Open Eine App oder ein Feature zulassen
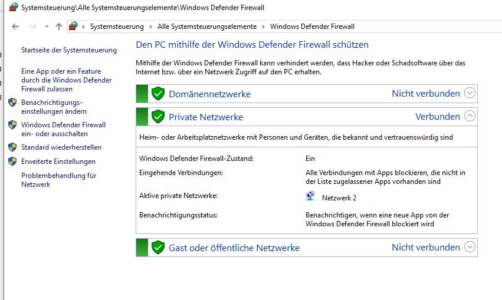502x300 pixels. 66,80
